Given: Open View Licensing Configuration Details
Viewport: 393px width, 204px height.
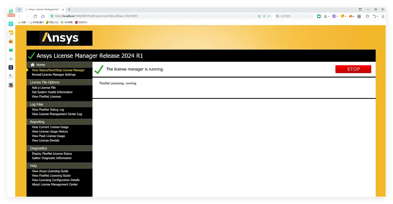Looking at the screenshot, I should tap(56, 180).
